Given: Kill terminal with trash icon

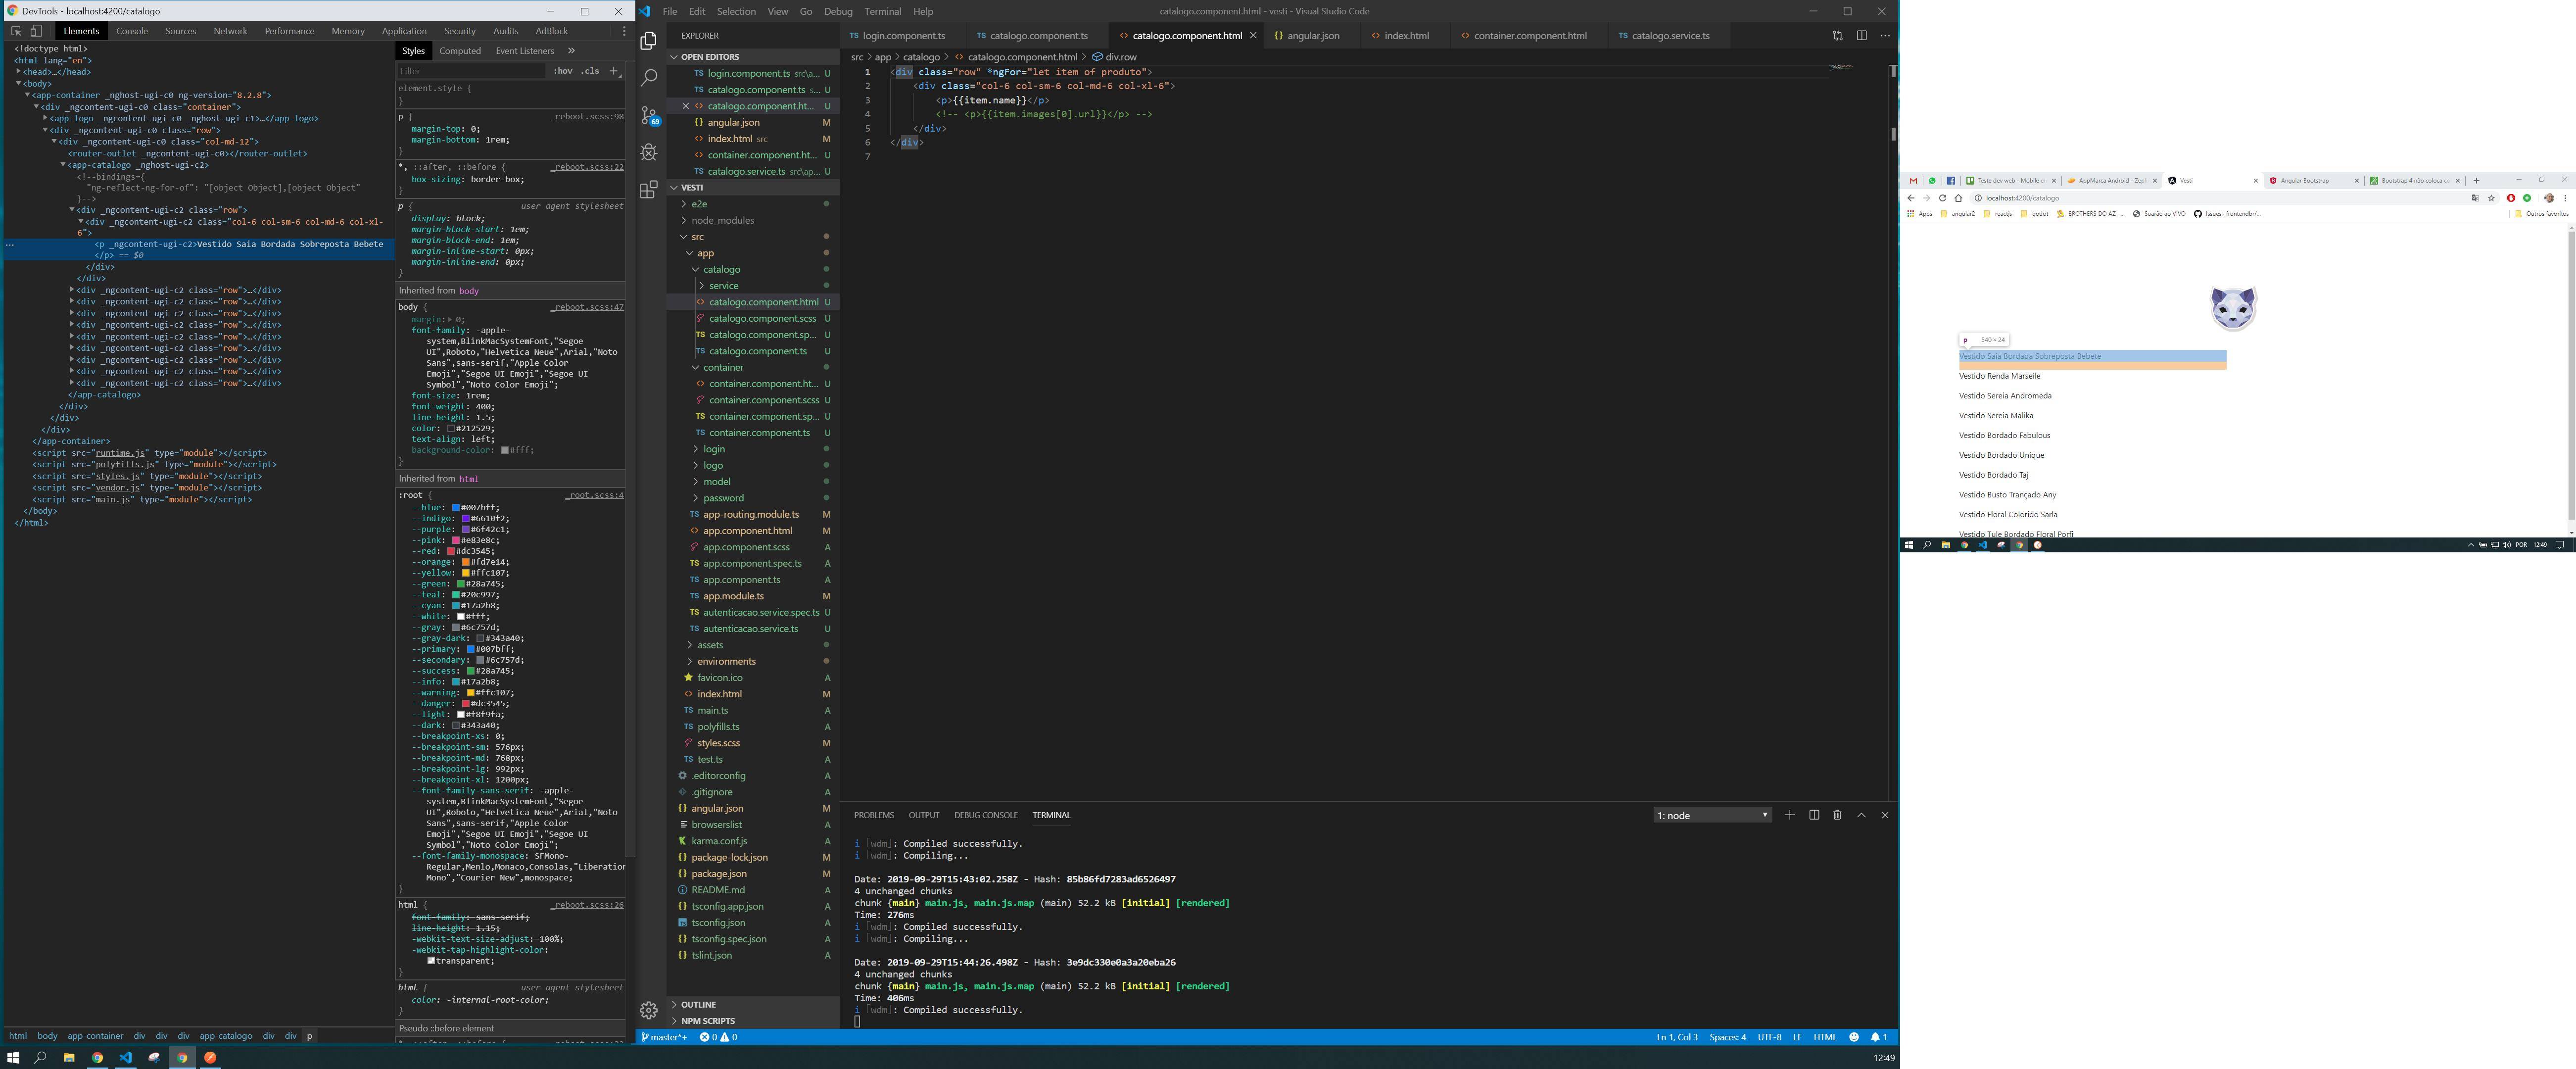Looking at the screenshot, I should point(1837,815).
